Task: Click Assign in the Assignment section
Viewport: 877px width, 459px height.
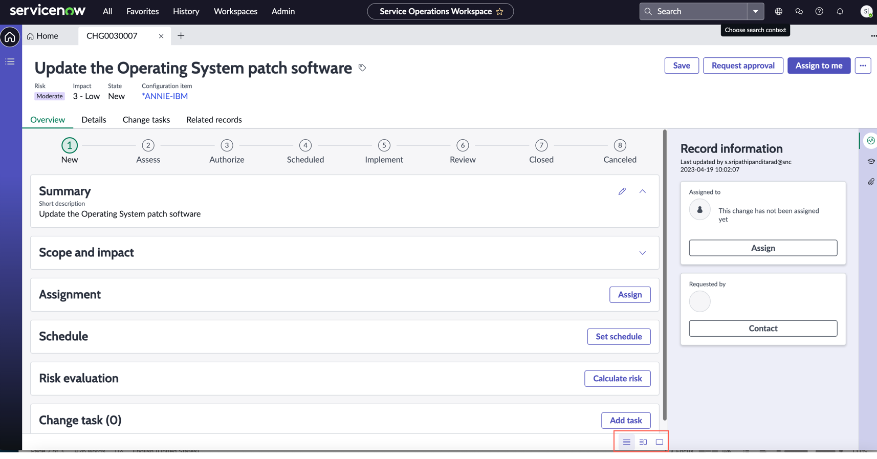Action: coord(630,295)
